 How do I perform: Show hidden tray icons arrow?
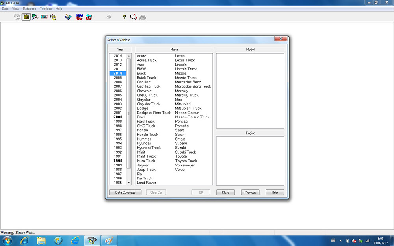(341, 241)
